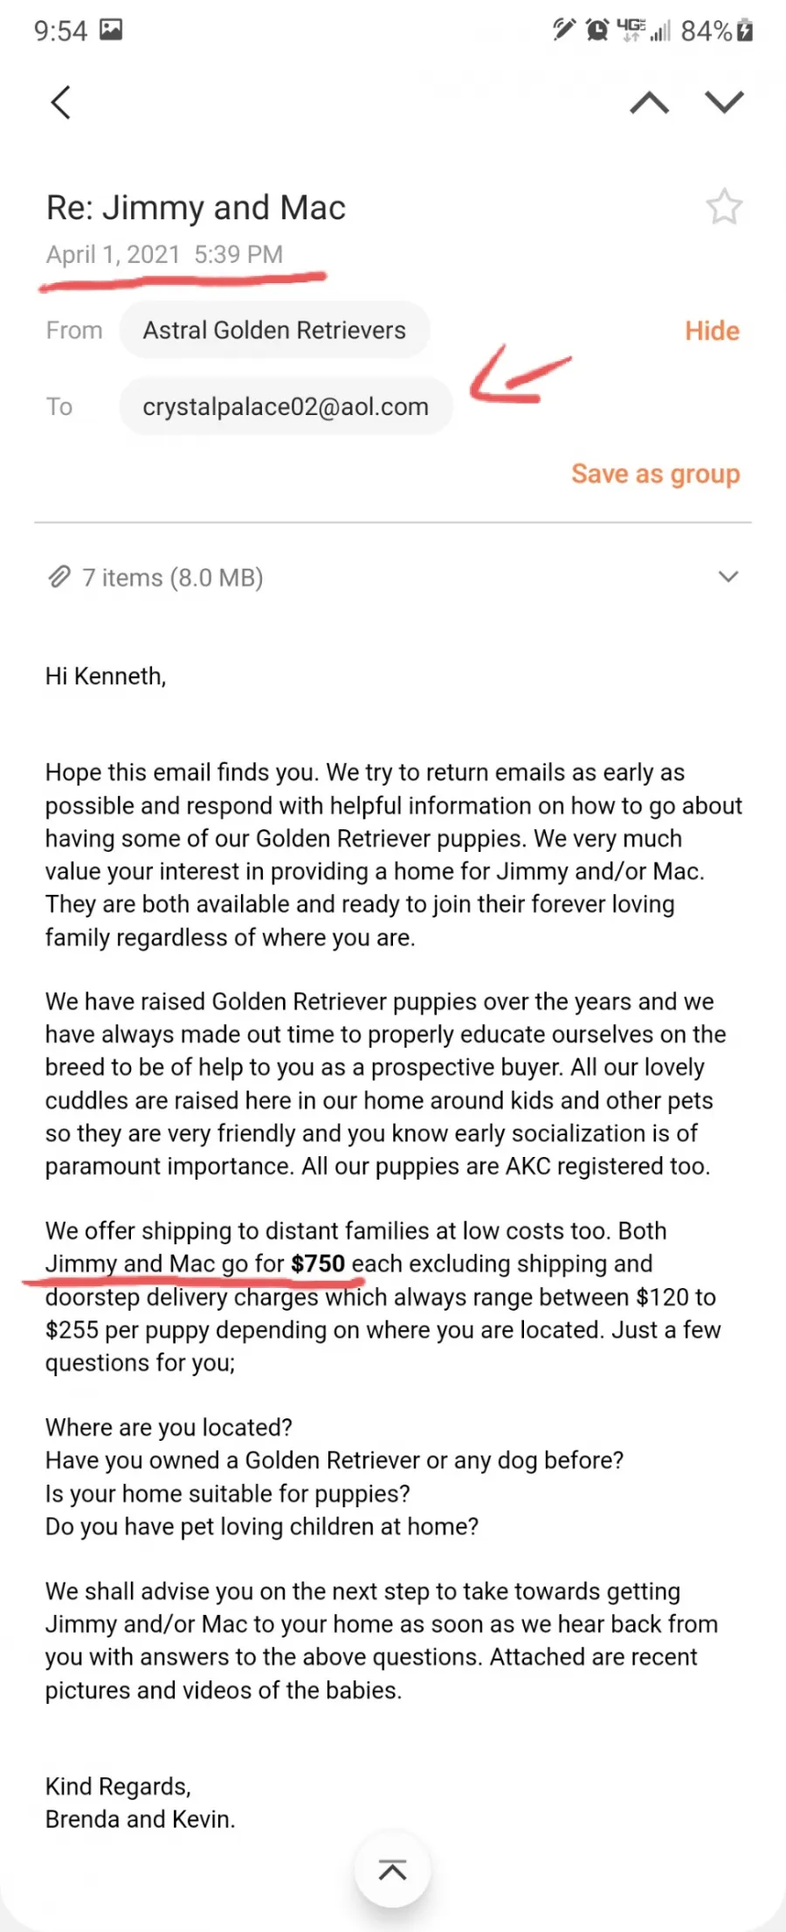Tap the April 1, 2021 date text
The height and width of the screenshot is (1932, 786).
pos(113,254)
